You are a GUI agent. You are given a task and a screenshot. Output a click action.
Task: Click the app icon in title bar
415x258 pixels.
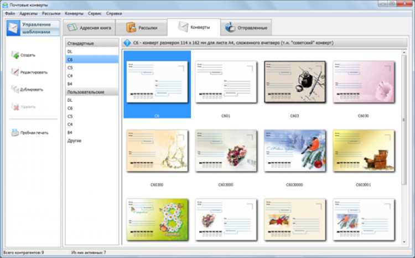(x=5, y=5)
